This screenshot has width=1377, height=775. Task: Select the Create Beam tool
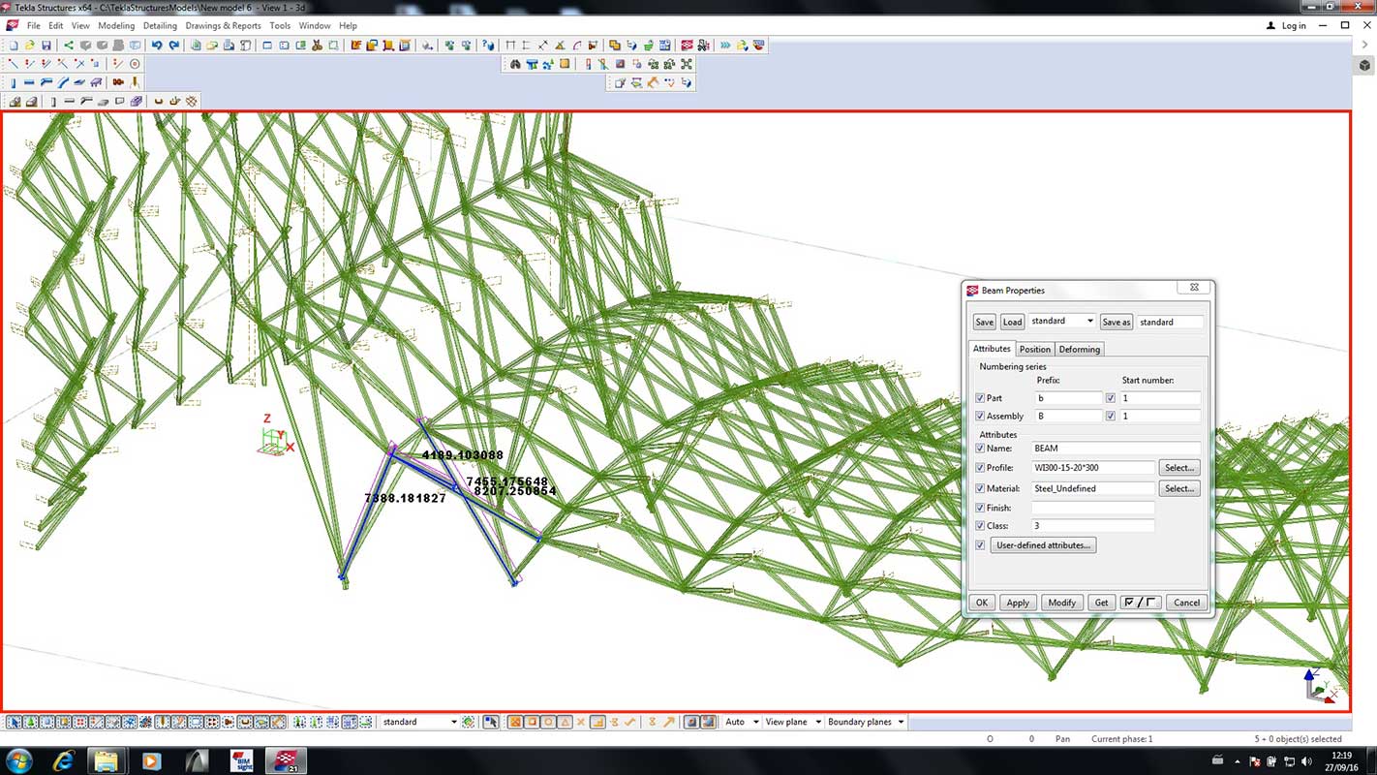(x=27, y=82)
